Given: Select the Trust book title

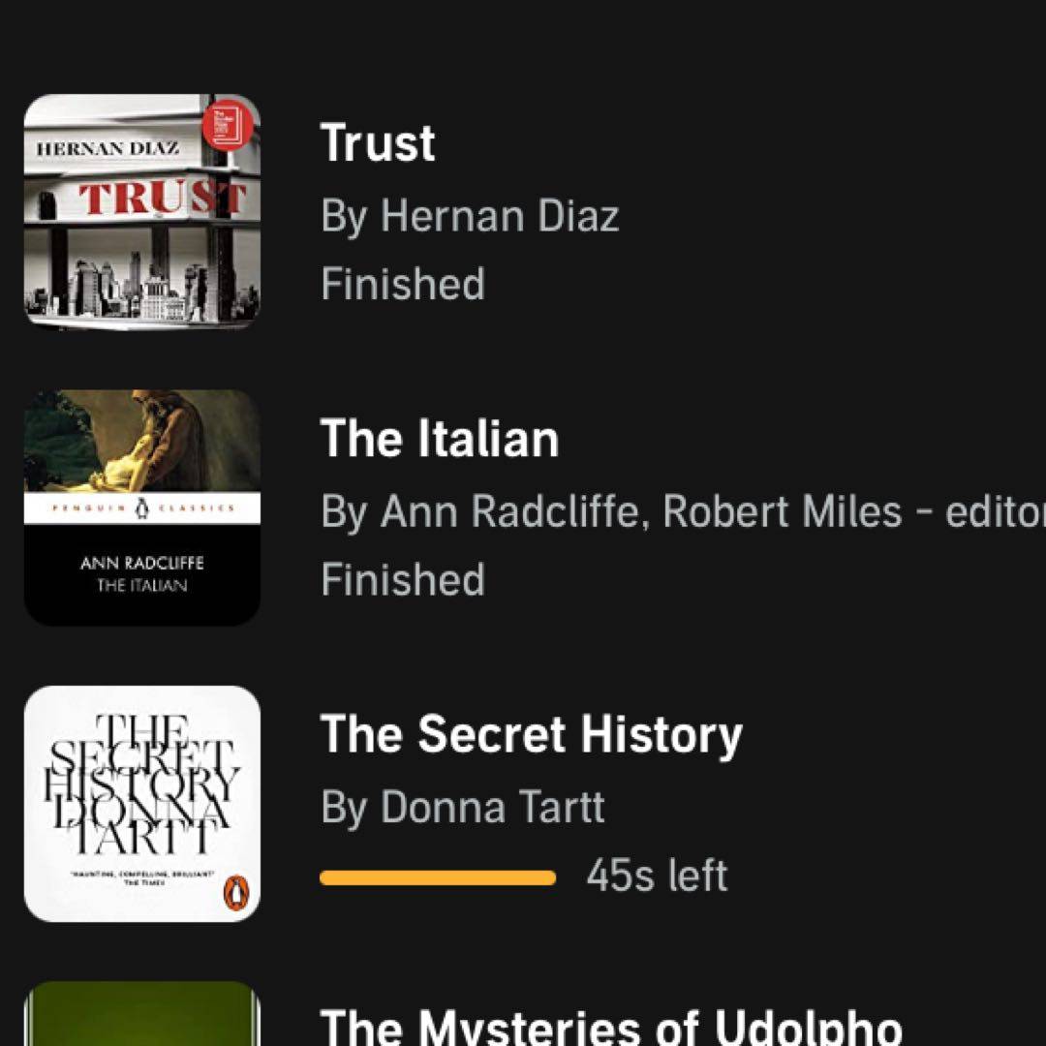Looking at the screenshot, I should coord(378,142).
